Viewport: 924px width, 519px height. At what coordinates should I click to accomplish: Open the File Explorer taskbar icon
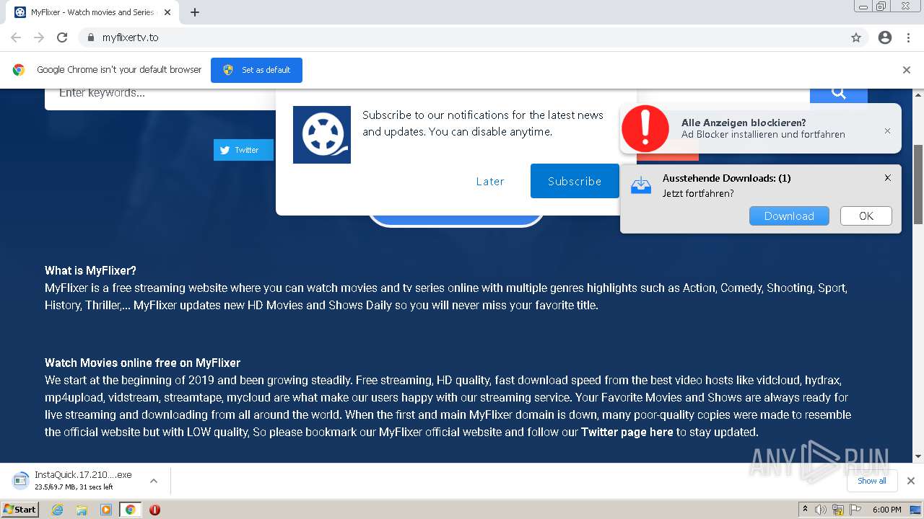82,510
